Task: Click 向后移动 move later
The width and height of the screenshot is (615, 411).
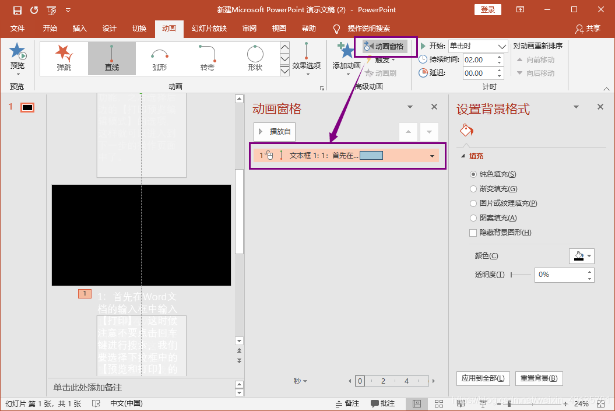Action: tap(536, 73)
